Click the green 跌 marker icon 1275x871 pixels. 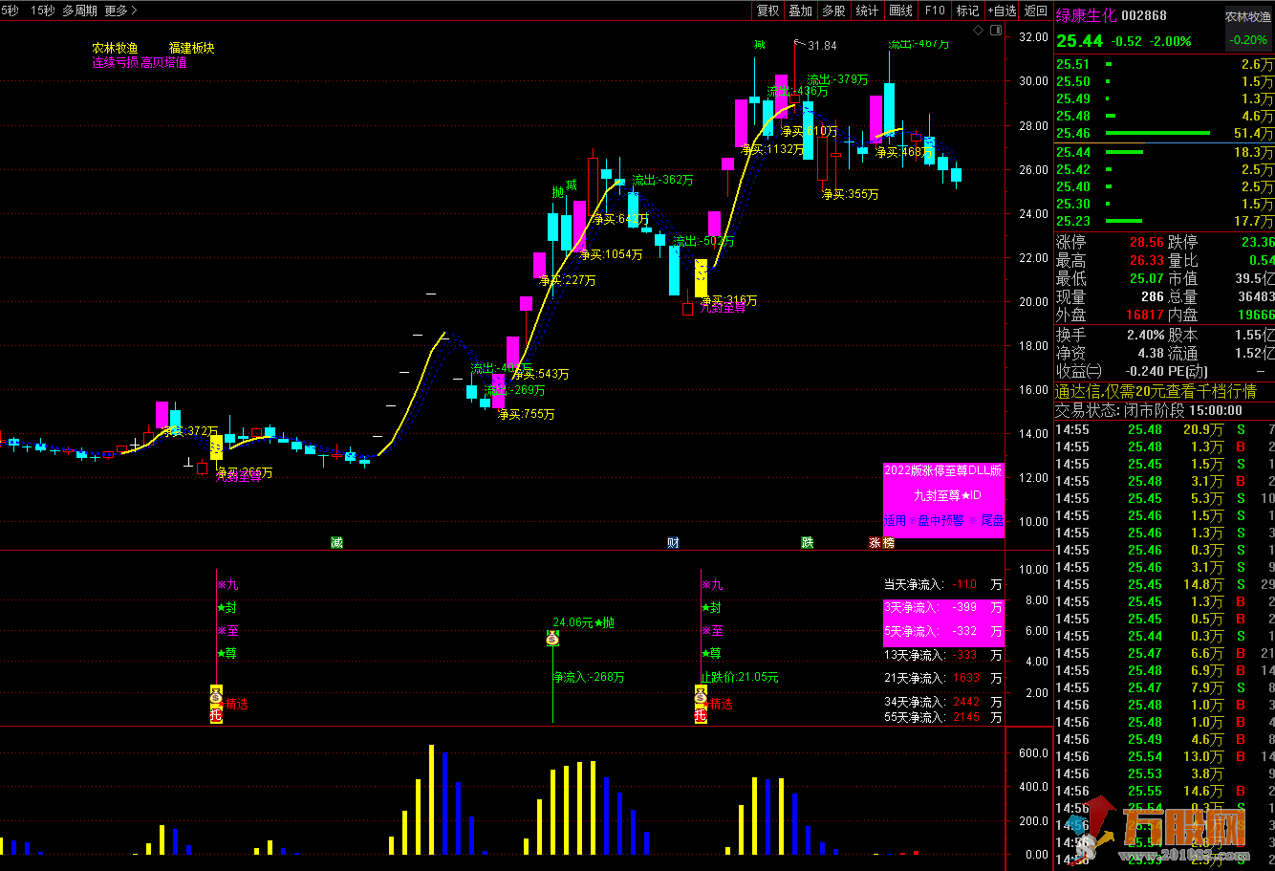tap(808, 542)
